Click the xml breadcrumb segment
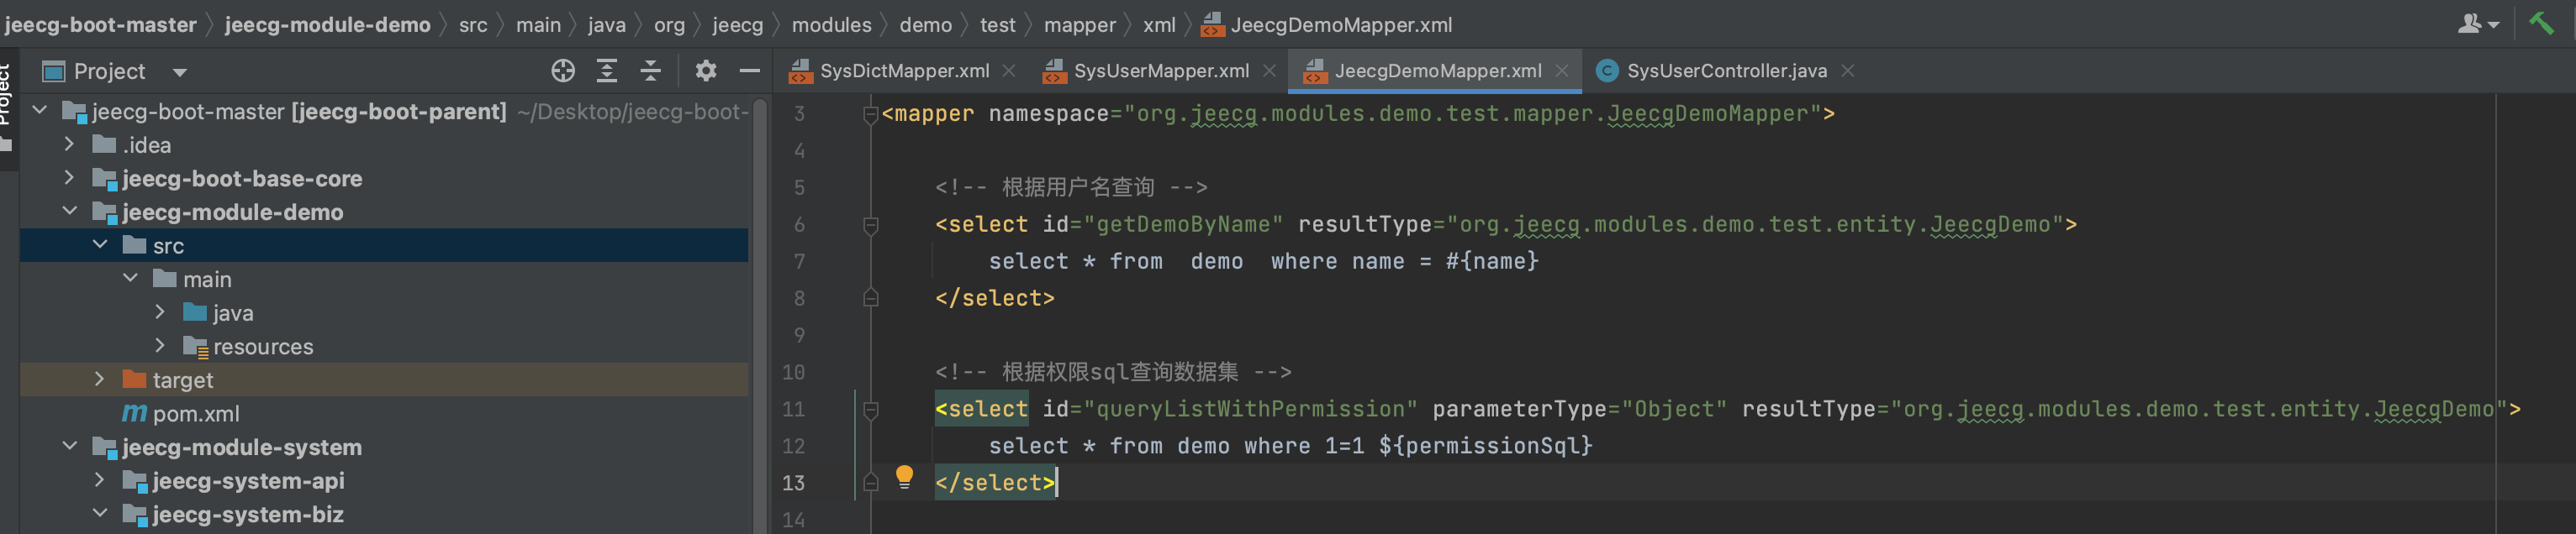This screenshot has height=534, width=2576. pos(1159,24)
